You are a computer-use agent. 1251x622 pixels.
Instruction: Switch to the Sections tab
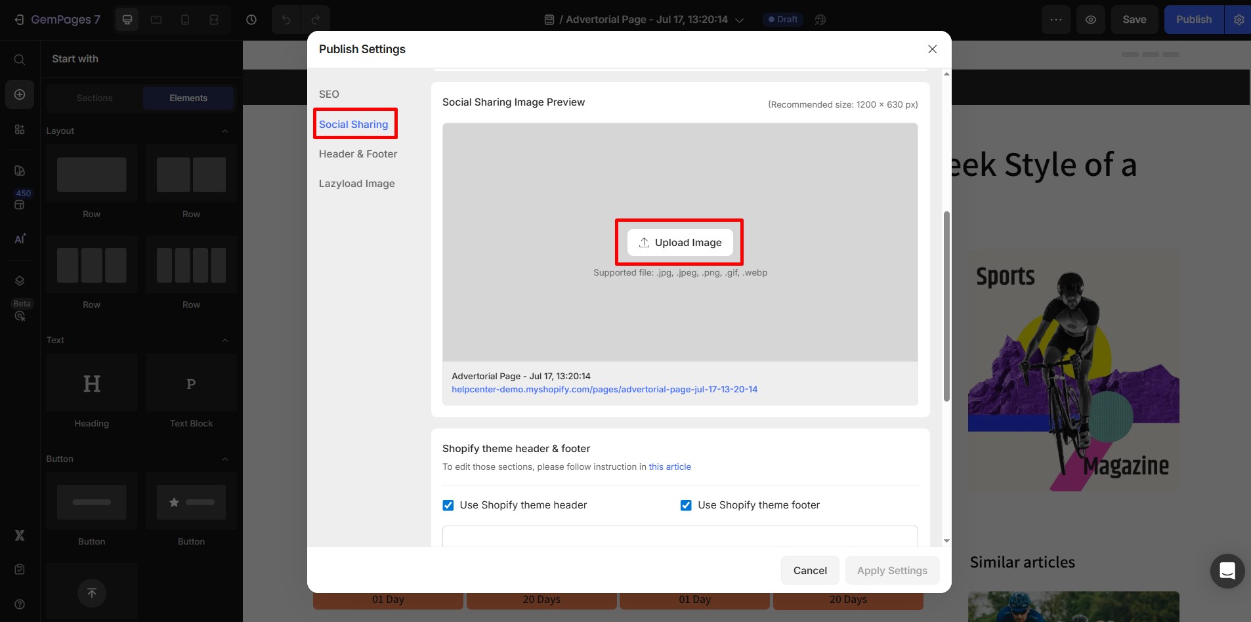coord(94,98)
